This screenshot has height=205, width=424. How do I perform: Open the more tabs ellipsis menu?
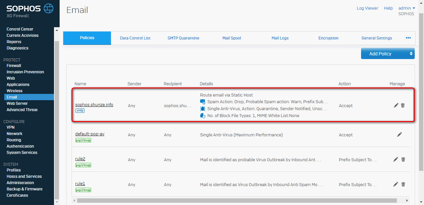(x=408, y=38)
